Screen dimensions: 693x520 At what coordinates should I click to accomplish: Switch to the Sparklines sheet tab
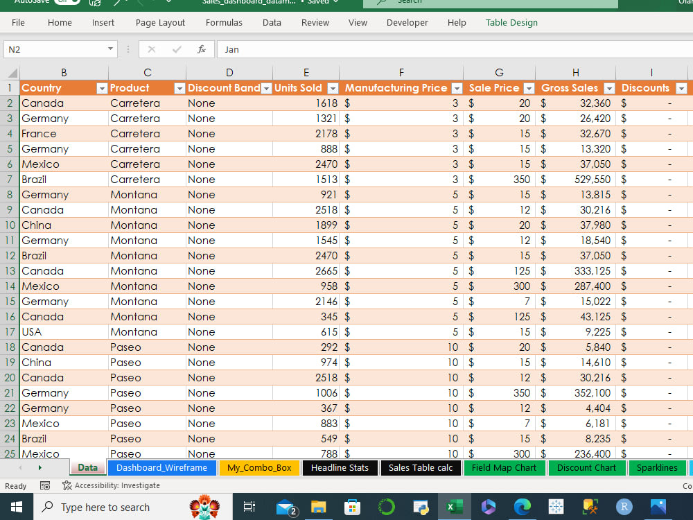(657, 468)
